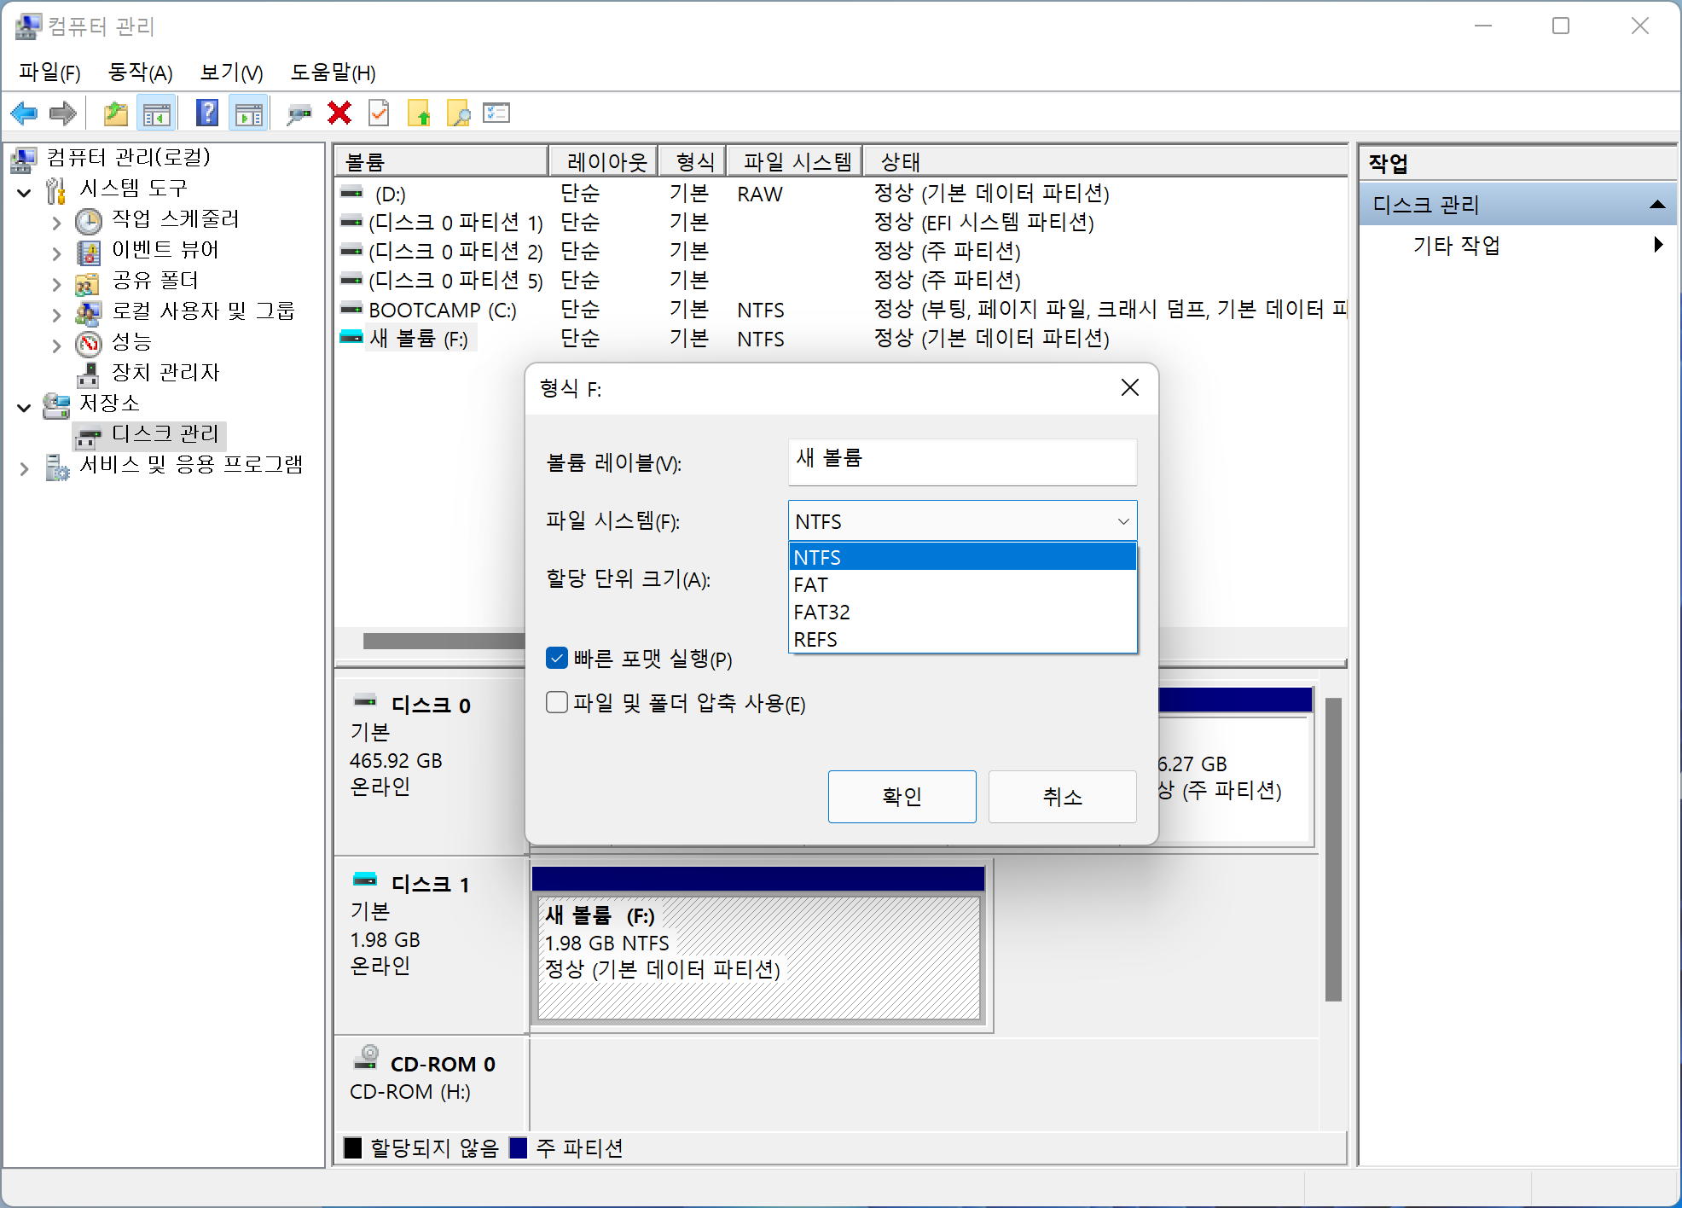Open the 보기(V) menu
1682x1208 pixels.
click(231, 72)
